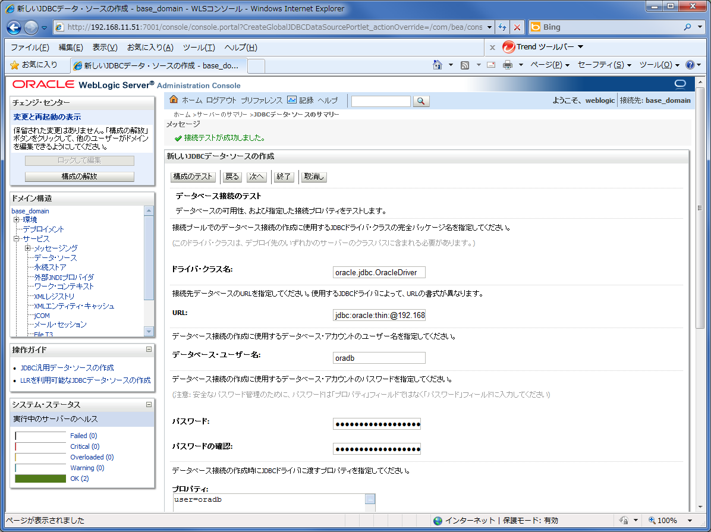Open the 表示(V) menu
Screen dimensions: 711x532
pyautogui.click(x=105, y=48)
